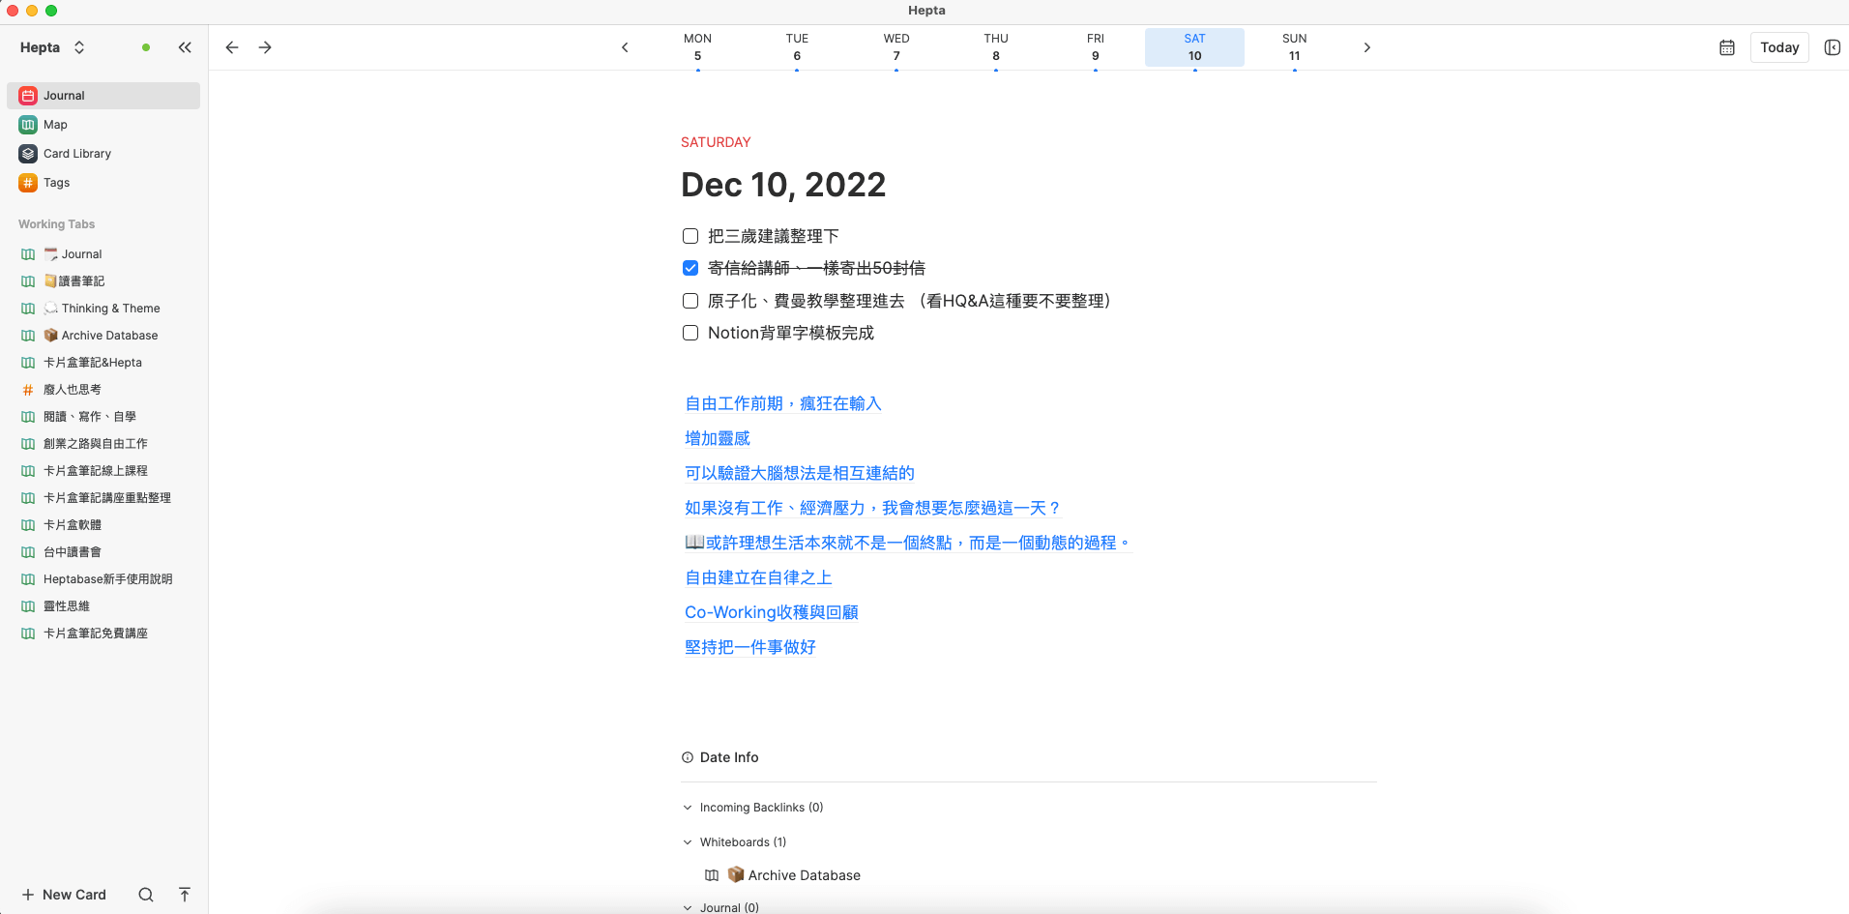Open the 自由建立在自律之上 link
This screenshot has height=914, width=1849.
pos(758,577)
